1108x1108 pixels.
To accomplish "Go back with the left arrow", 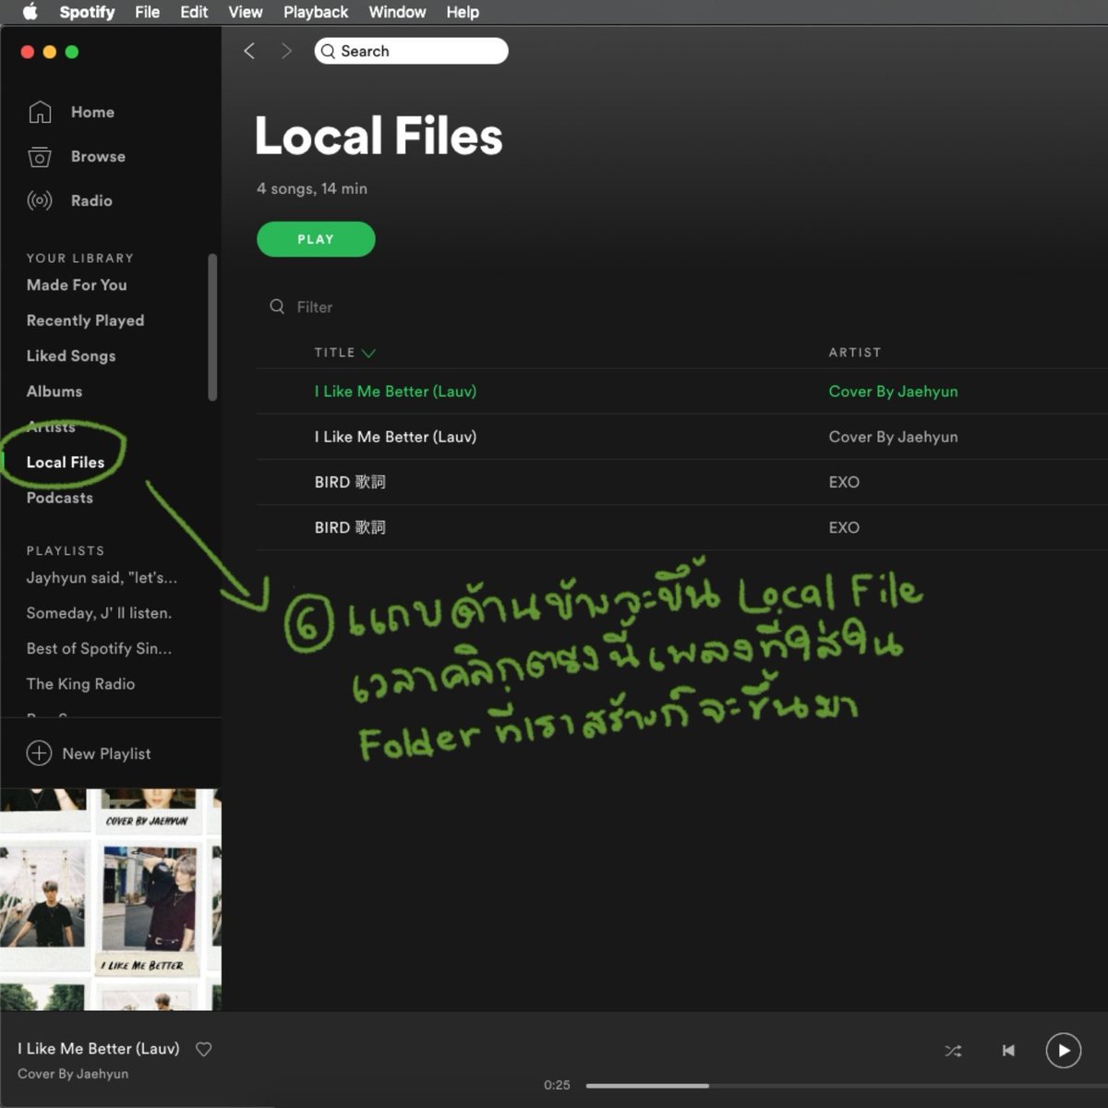I will (x=249, y=51).
